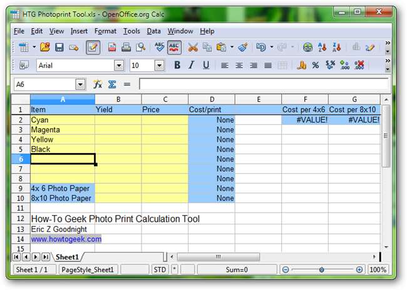Click the Cut scissors icon

pyautogui.click(x=193, y=47)
